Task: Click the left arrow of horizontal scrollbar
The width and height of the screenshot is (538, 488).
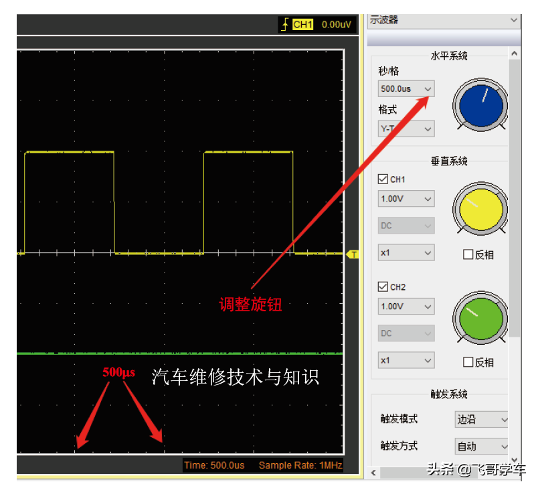Action: (x=373, y=473)
